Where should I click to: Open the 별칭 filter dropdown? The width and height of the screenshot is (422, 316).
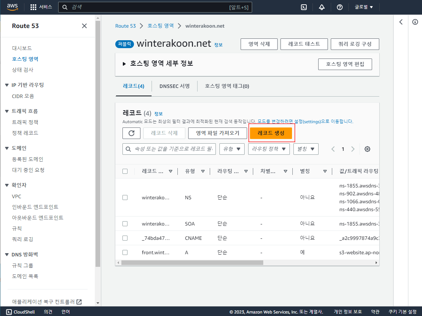306,149
